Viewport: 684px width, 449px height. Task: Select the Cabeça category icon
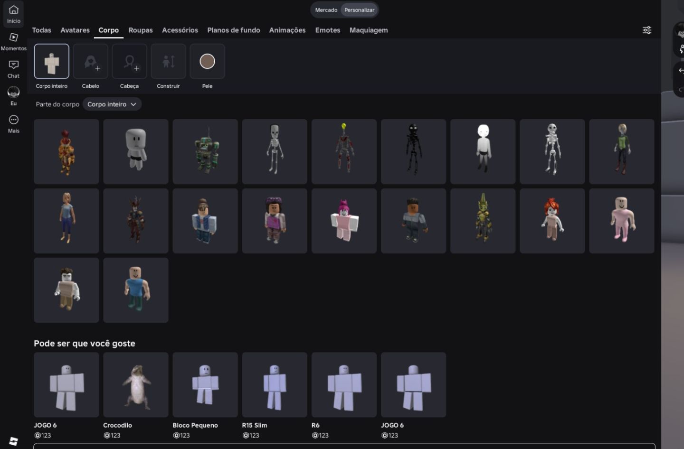point(130,61)
